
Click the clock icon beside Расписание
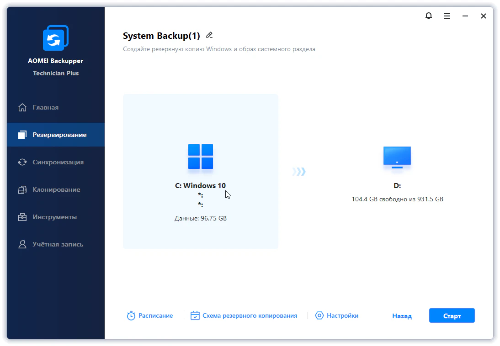click(x=131, y=316)
